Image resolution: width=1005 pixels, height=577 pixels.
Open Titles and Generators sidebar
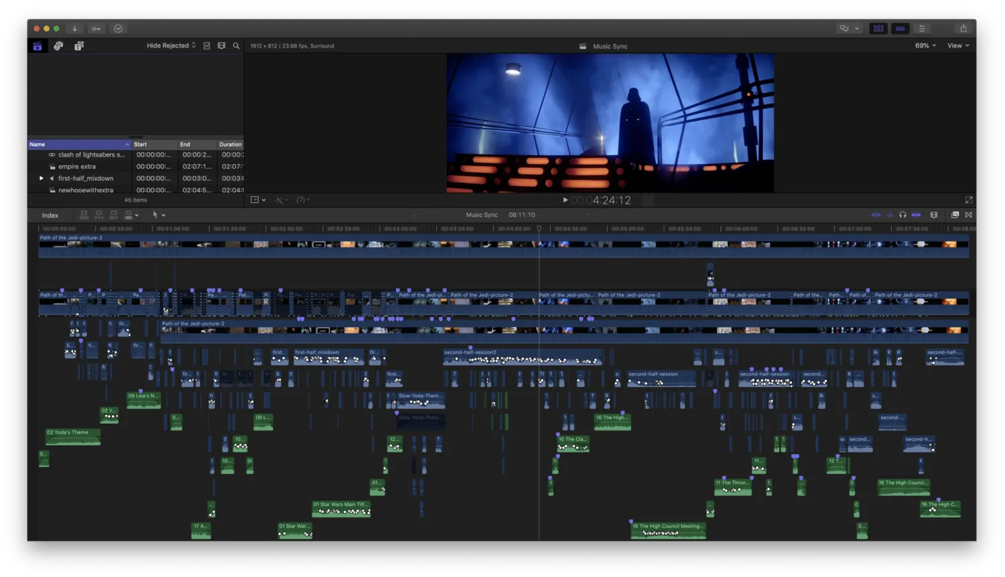(x=79, y=46)
